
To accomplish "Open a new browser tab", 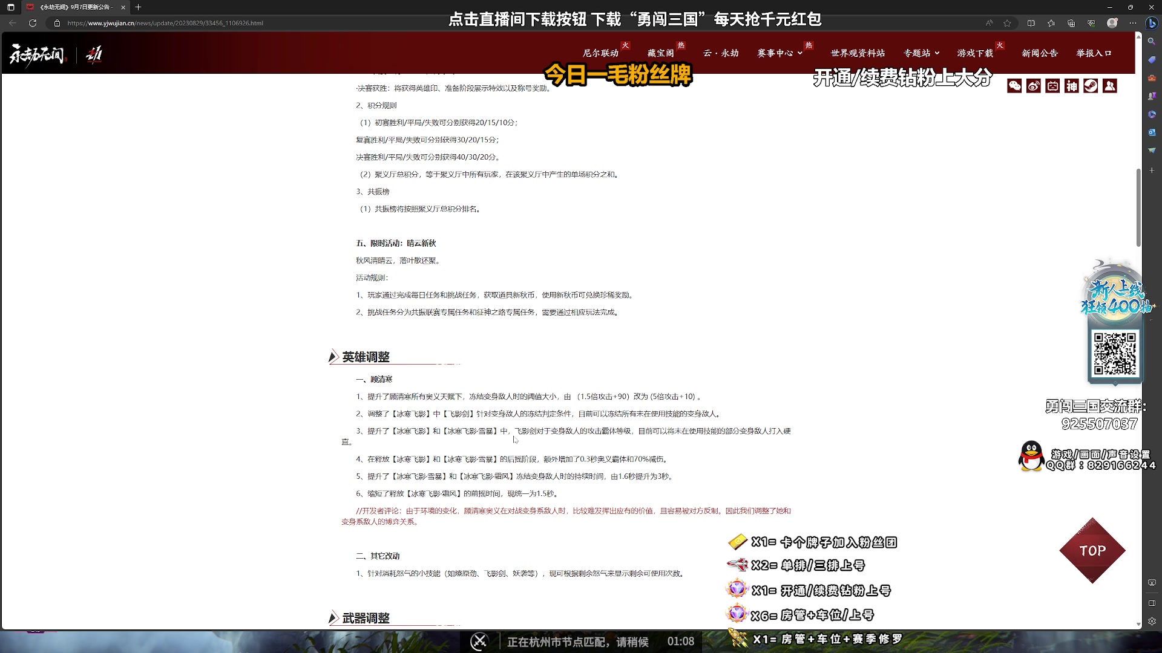I will pos(138,7).
